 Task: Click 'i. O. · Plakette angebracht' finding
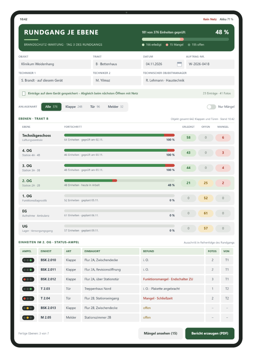pyautogui.click(x=161, y=289)
